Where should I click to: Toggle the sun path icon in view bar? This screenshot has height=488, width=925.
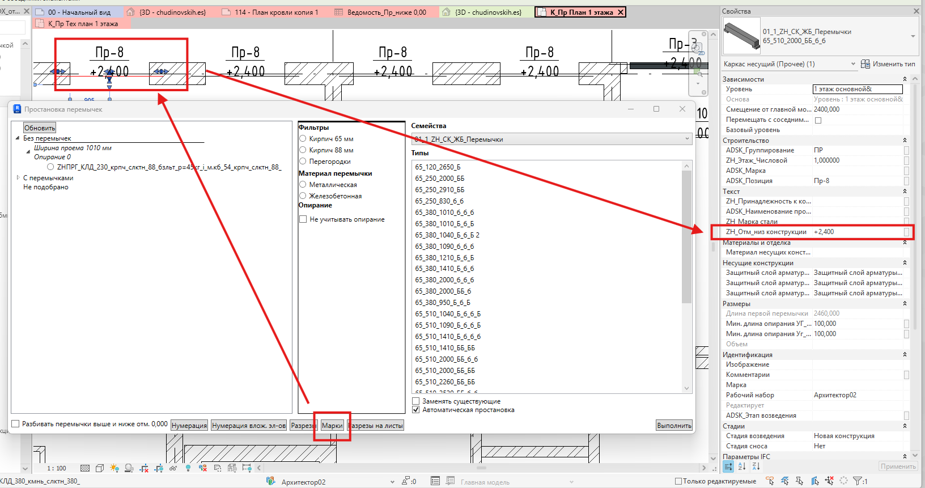coord(114,468)
